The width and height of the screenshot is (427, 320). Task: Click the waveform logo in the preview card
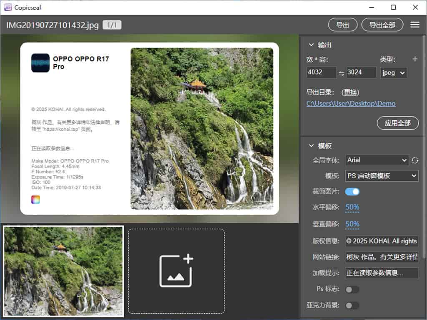40,63
